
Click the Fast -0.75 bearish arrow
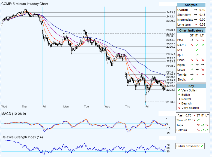(194, 115)
